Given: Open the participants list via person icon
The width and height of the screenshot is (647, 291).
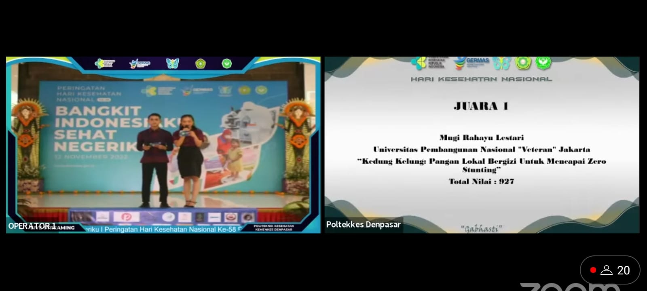Looking at the screenshot, I should pyautogui.click(x=606, y=270).
